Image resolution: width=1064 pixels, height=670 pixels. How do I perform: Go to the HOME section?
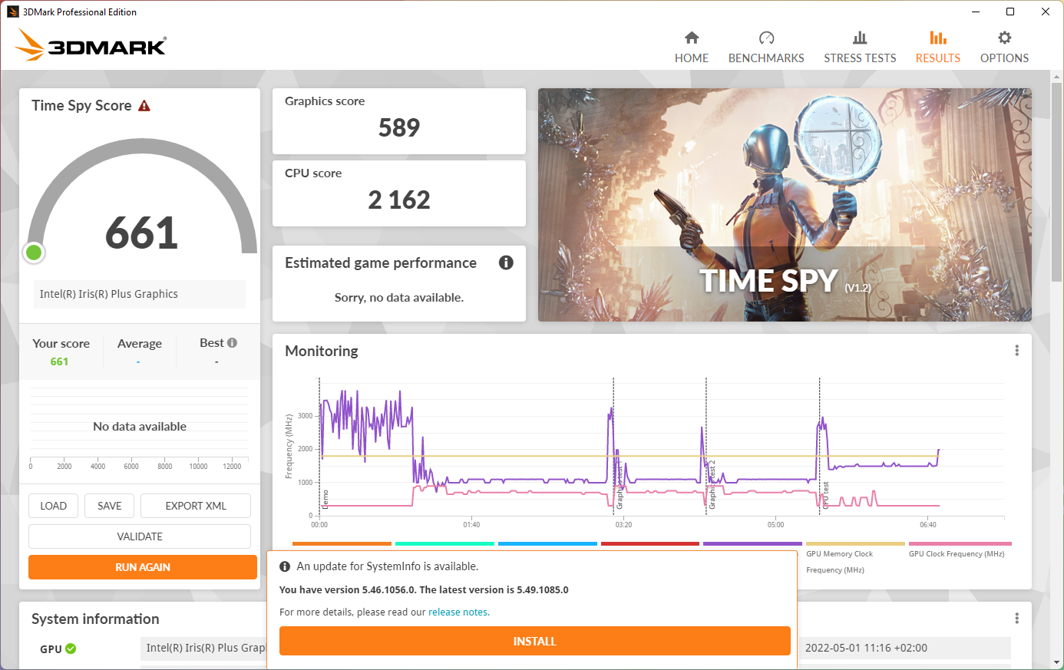[x=692, y=48]
